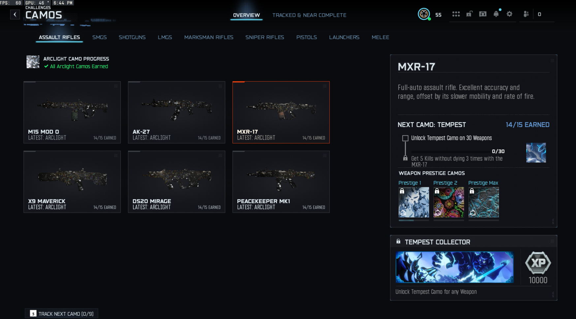Click the Tempest Collector banner image

tap(455, 267)
